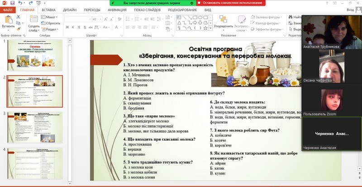Click the Undo arrow icon
Image resolution: width=362 pixels, height=187 pixels.
pos(20,3)
